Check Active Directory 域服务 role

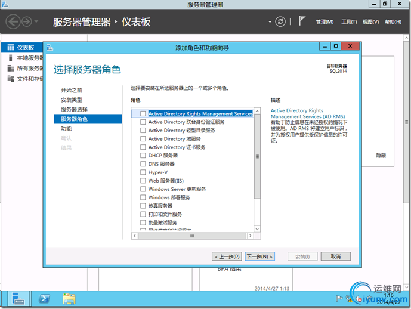[x=143, y=138]
